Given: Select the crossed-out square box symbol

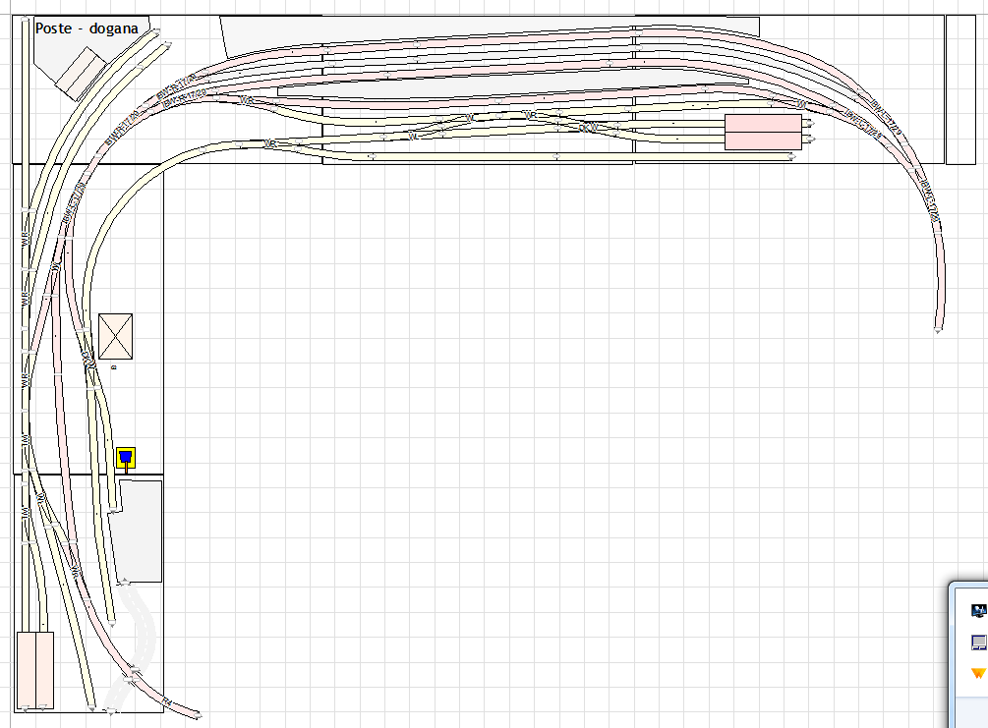Looking at the screenshot, I should coord(115,336).
